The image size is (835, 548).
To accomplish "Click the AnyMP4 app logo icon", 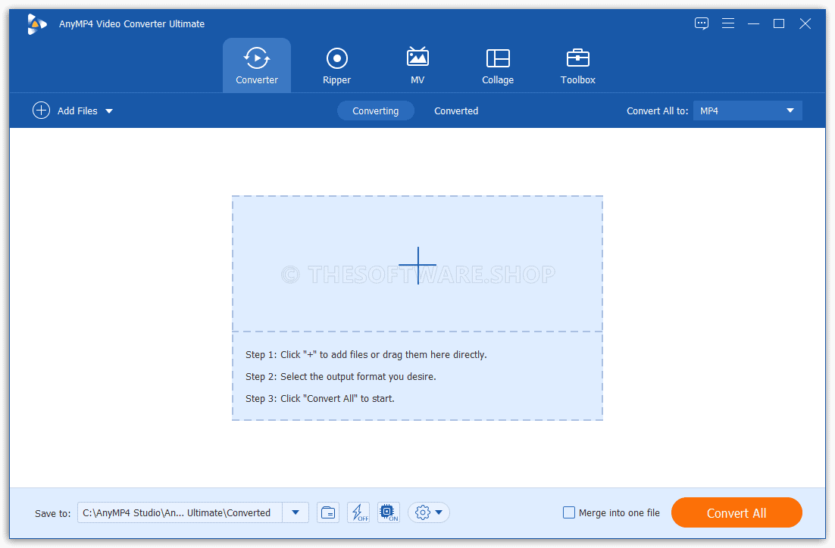I will click(x=36, y=24).
